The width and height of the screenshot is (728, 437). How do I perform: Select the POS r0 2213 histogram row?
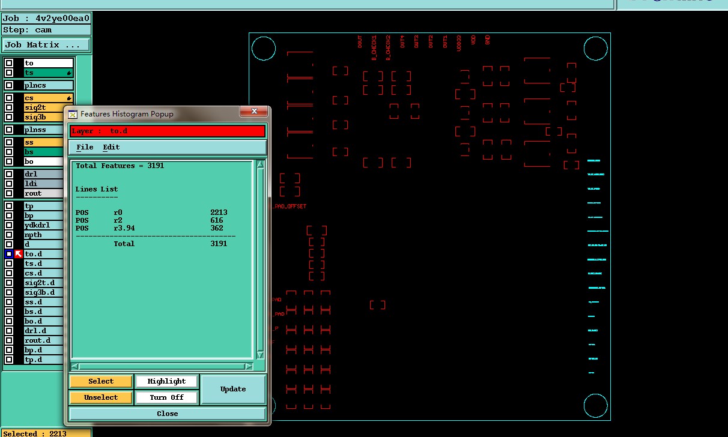pos(151,212)
